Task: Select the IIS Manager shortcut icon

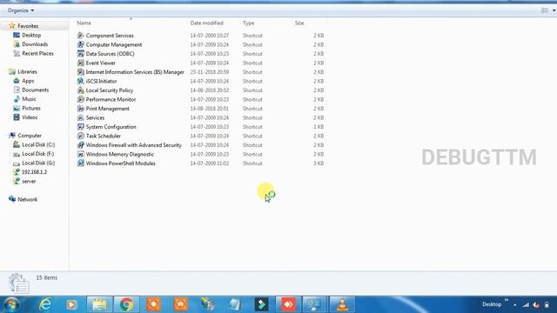Action: point(81,72)
